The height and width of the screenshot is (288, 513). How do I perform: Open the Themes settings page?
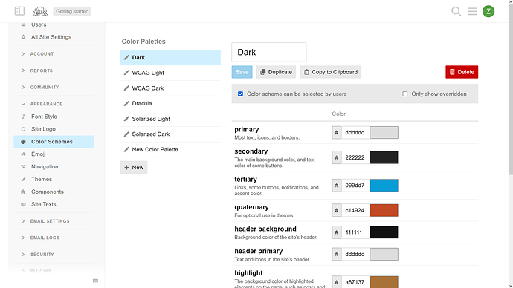click(x=54, y=180)
